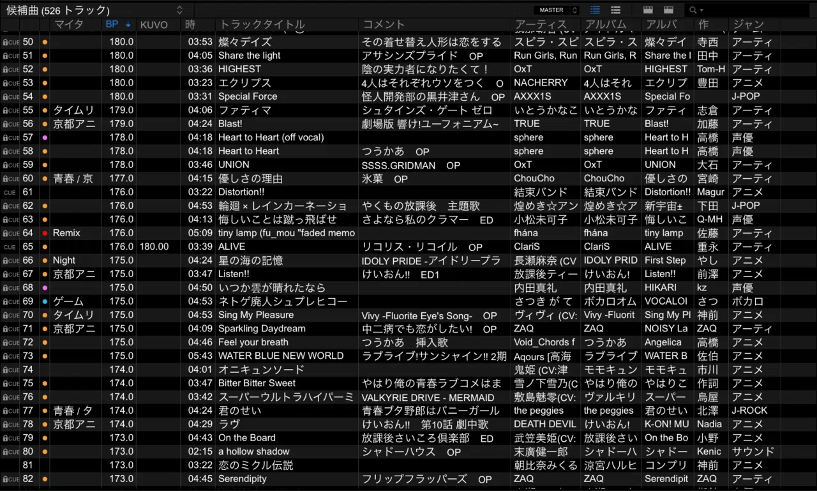Open the search filter options by the magnifier
This screenshot has height=491, width=817.
tap(695, 10)
